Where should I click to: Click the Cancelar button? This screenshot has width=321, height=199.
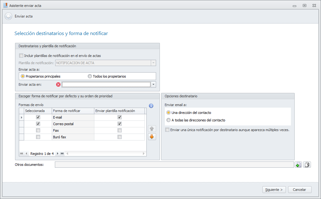[299, 190]
